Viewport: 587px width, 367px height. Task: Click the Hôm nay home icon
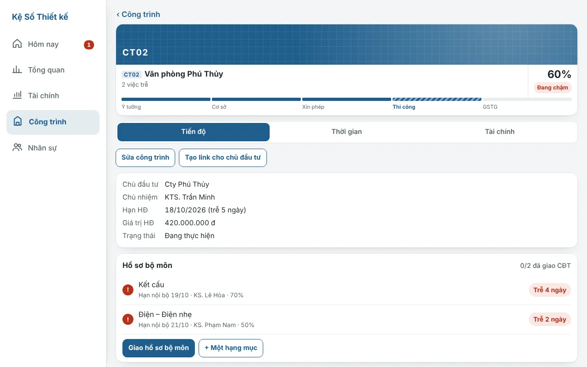(17, 44)
